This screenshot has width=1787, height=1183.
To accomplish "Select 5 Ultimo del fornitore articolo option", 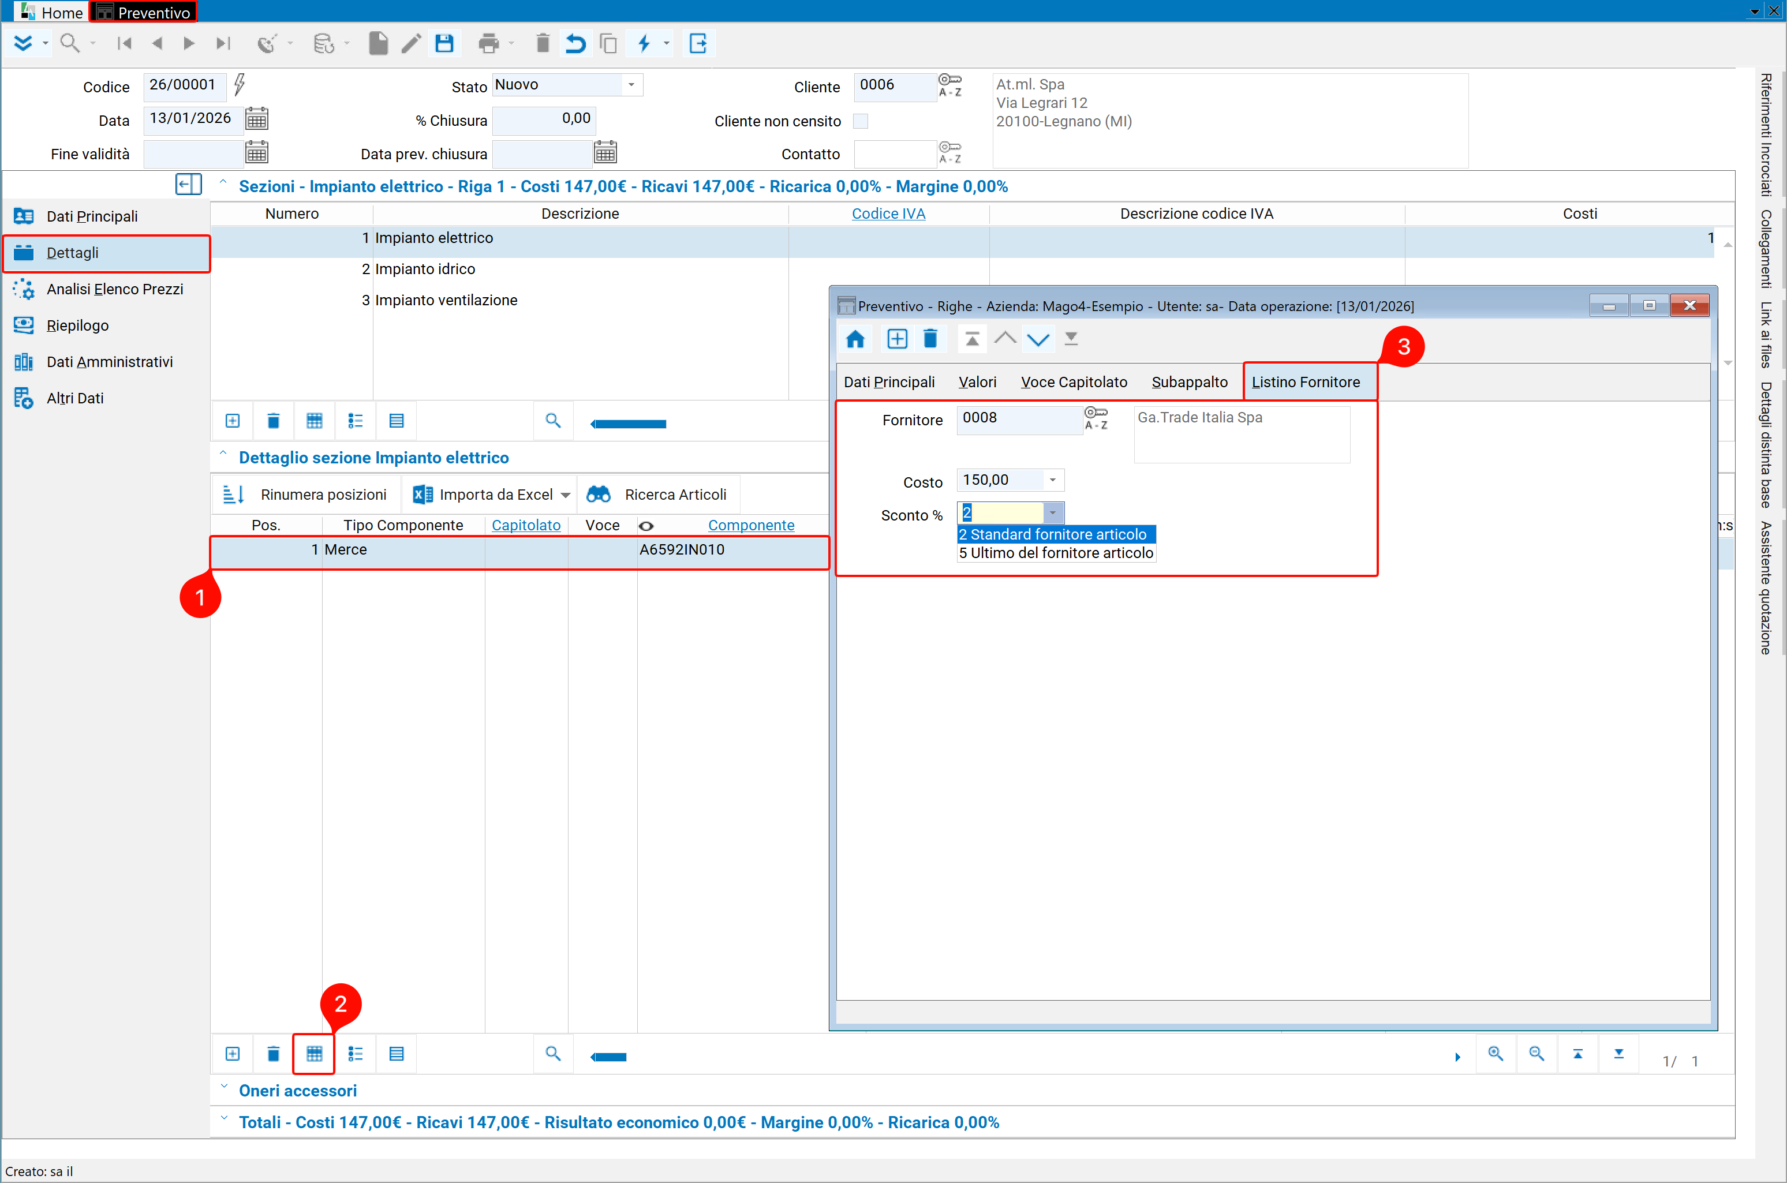I will (1056, 553).
